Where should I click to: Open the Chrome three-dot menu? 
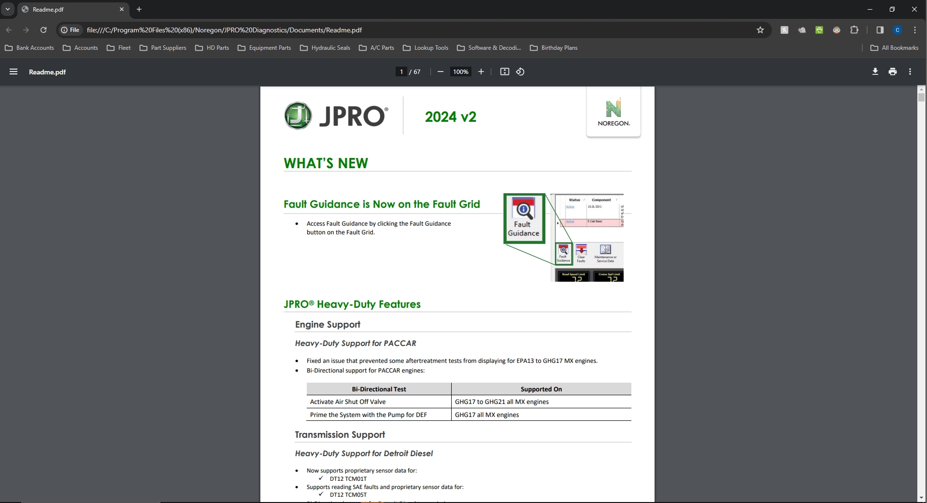coord(915,30)
